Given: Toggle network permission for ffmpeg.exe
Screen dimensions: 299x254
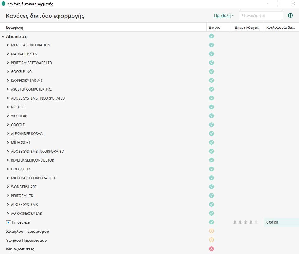Looking at the screenshot, I should [212, 222].
